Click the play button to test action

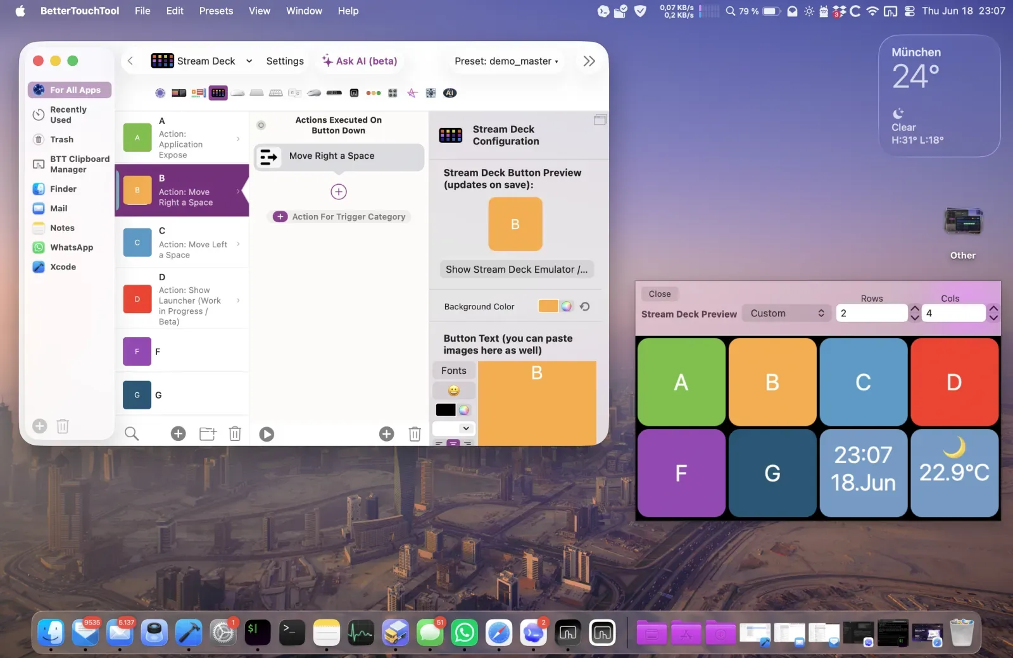coord(267,434)
